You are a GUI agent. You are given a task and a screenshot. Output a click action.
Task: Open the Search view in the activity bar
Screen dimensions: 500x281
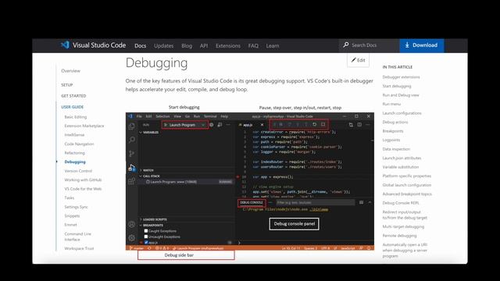(x=132, y=140)
